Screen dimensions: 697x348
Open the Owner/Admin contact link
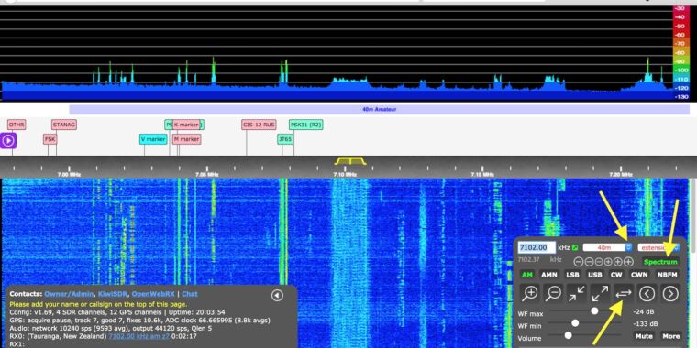[x=69, y=294]
